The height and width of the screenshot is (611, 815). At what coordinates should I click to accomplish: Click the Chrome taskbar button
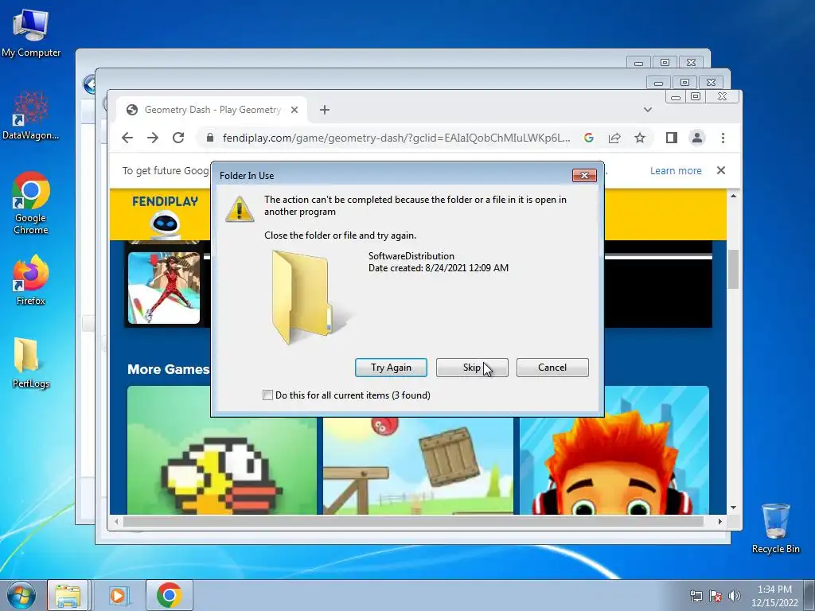tap(169, 595)
